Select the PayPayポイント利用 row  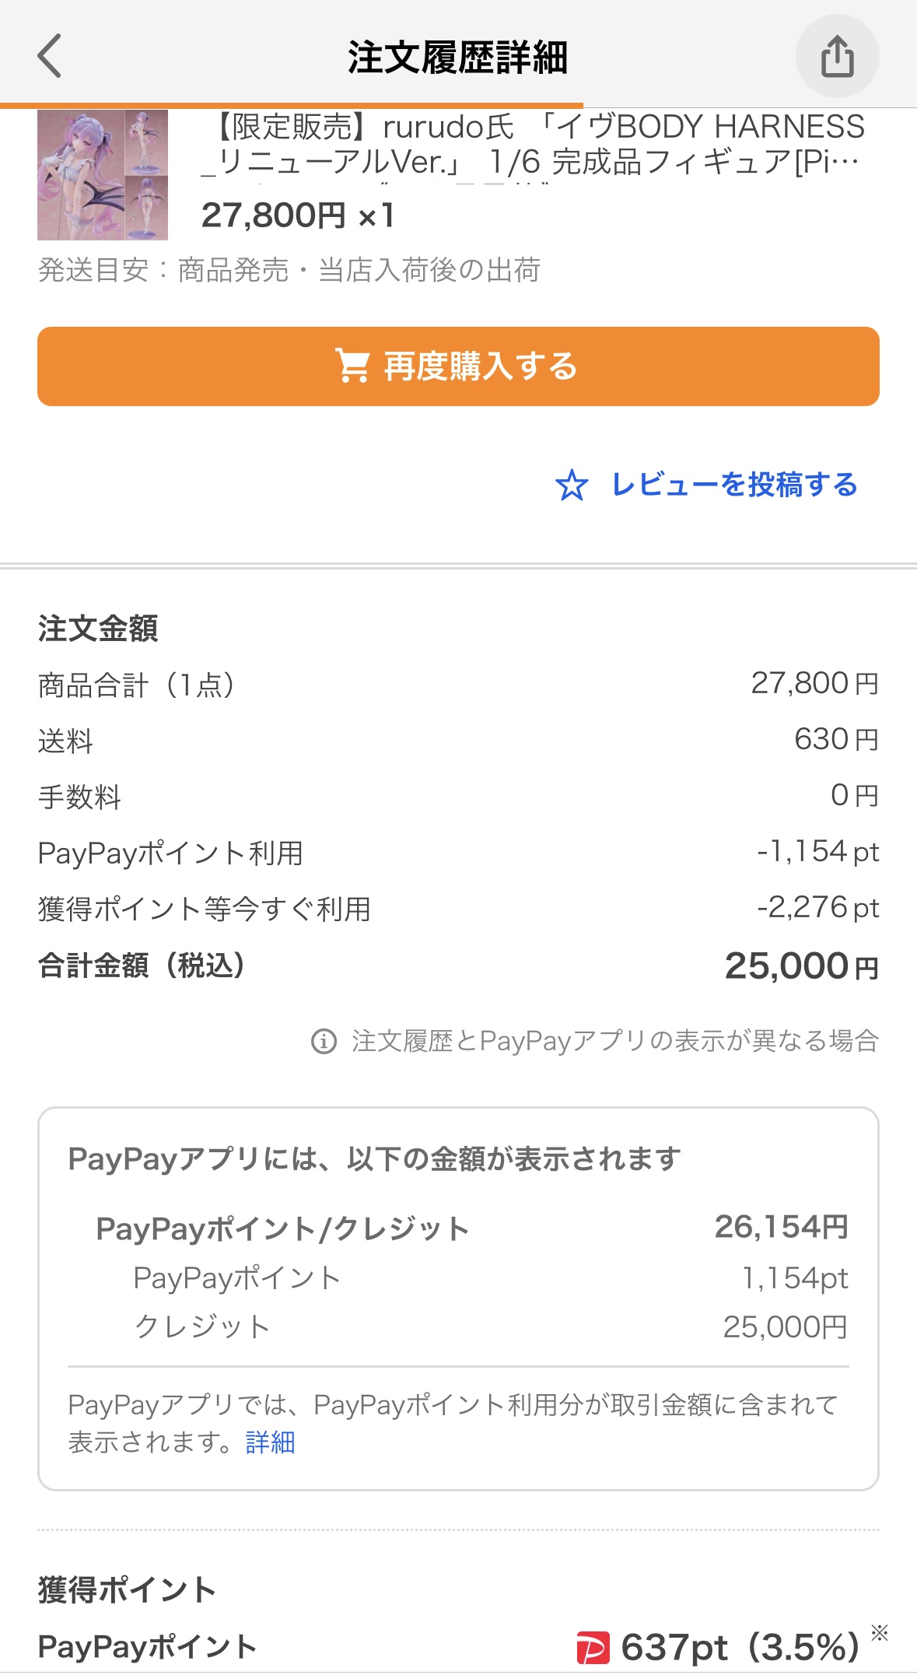pos(458,853)
